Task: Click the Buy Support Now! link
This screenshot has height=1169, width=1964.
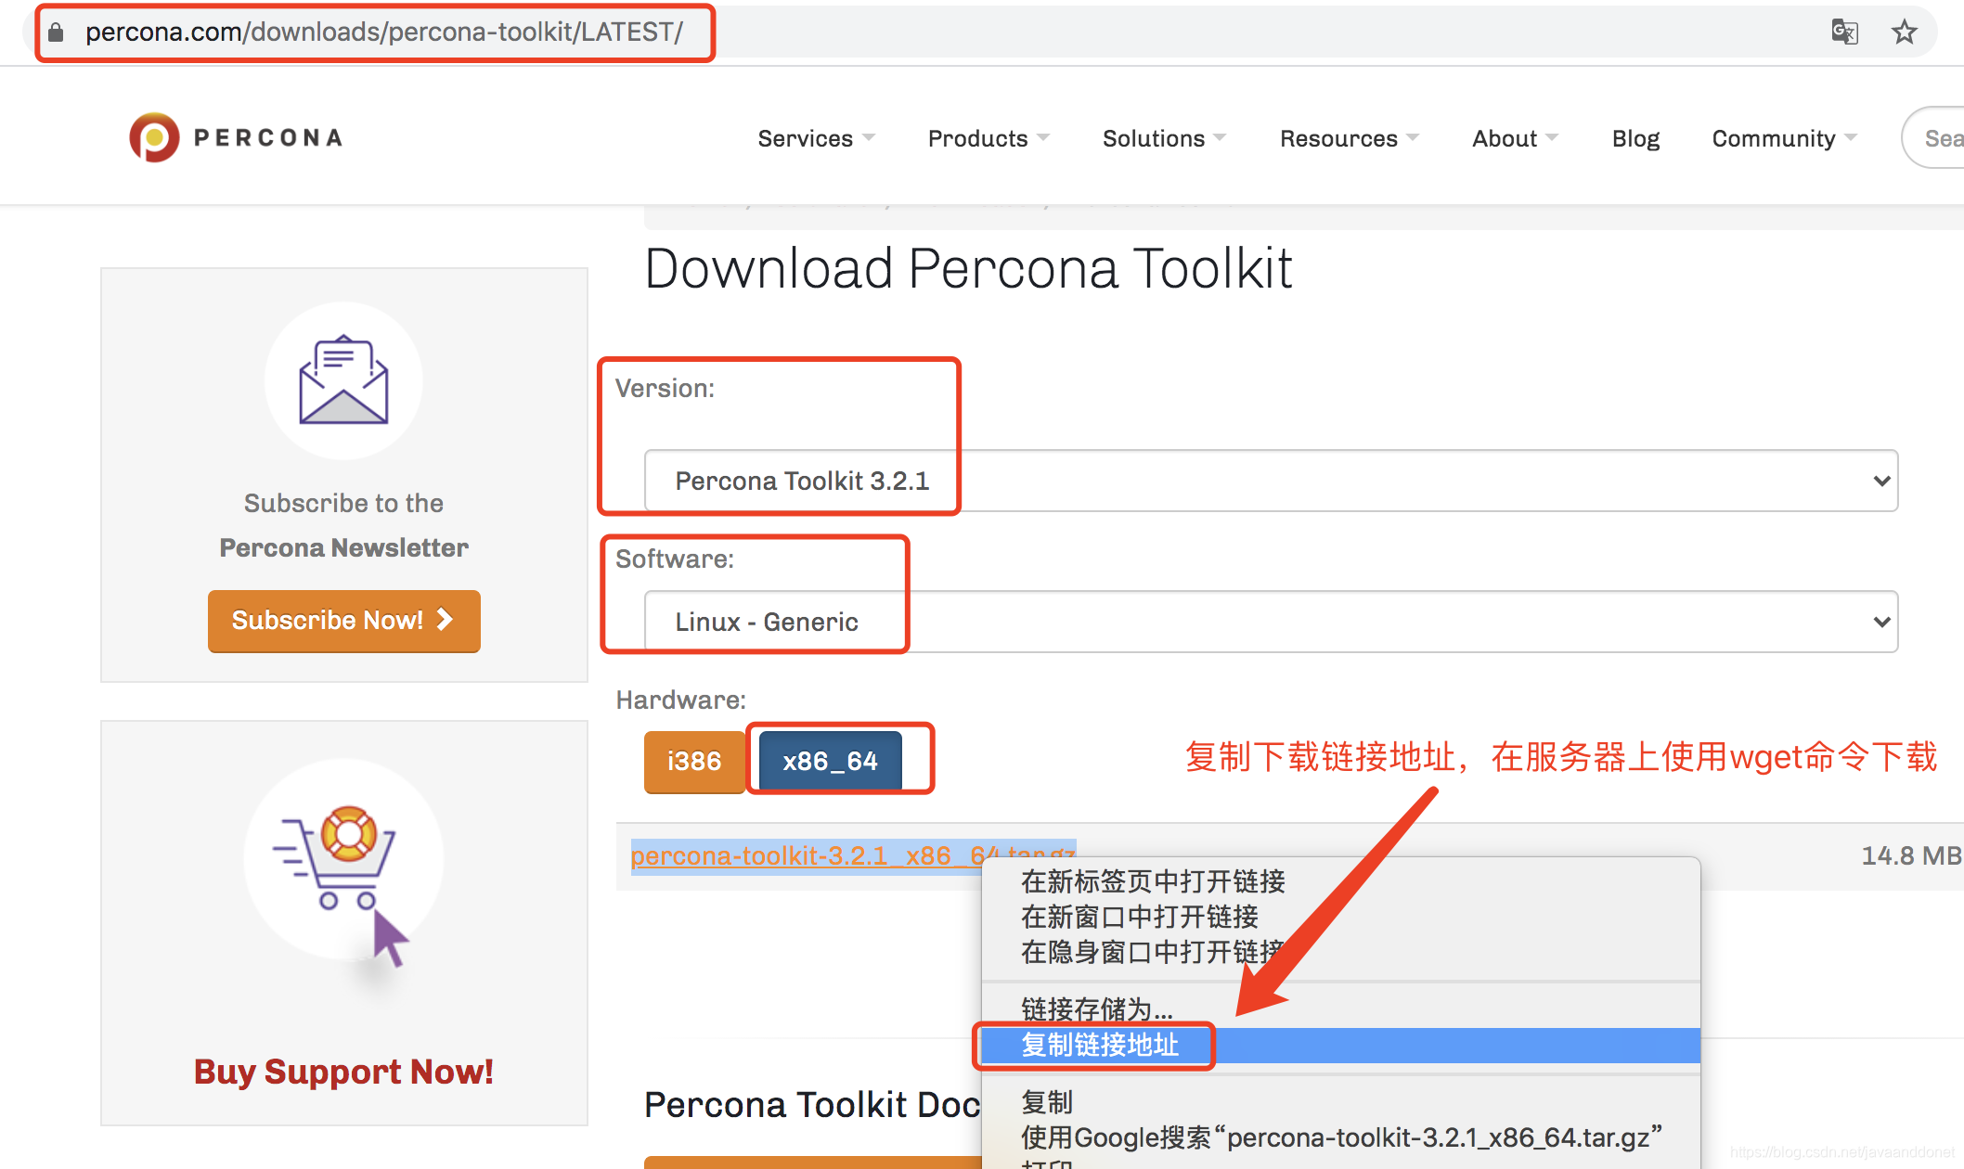Action: coord(343,1072)
